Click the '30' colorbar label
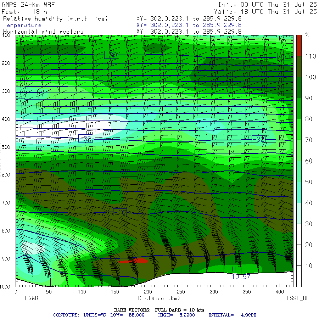Viewport: 319px width, 319px height. (309, 224)
